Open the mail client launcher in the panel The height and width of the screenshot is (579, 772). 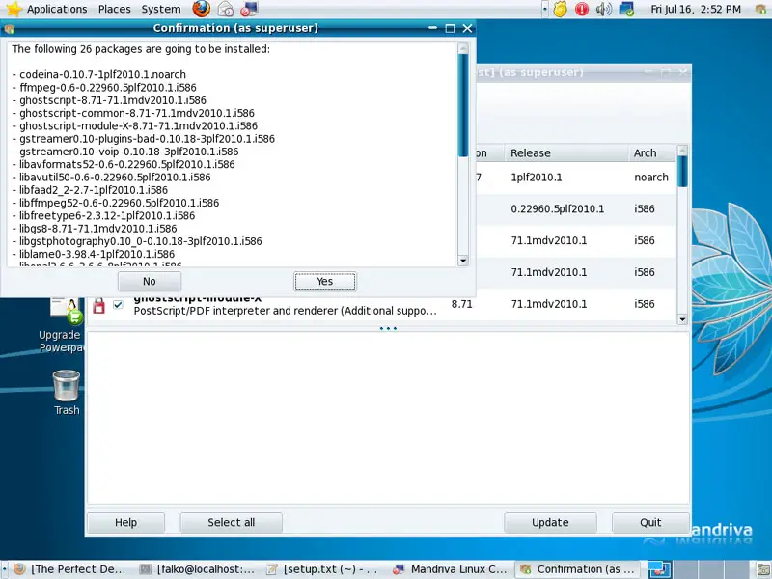point(226,9)
